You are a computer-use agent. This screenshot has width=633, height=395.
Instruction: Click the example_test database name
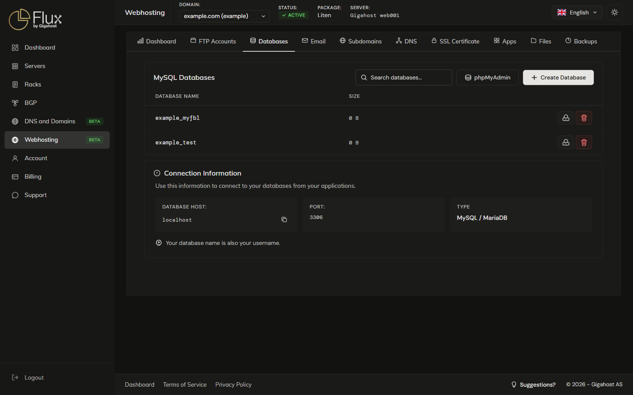176,143
